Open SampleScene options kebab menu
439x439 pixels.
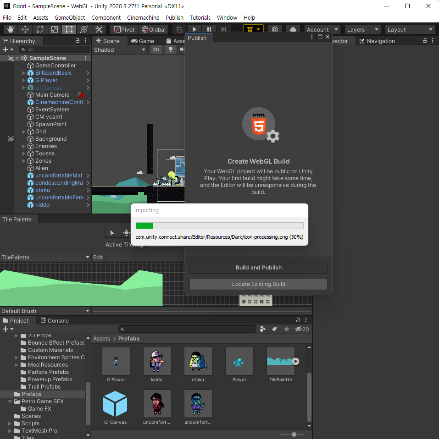(x=86, y=58)
